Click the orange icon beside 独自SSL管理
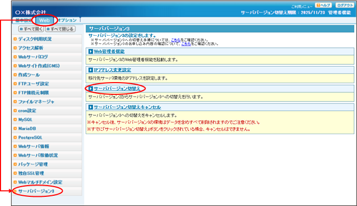 [15, 173]
